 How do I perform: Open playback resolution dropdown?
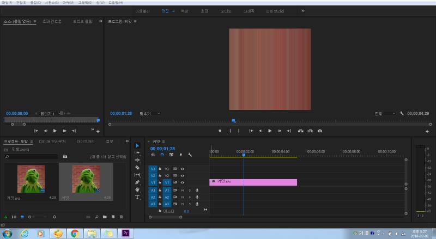[x=385, y=114]
